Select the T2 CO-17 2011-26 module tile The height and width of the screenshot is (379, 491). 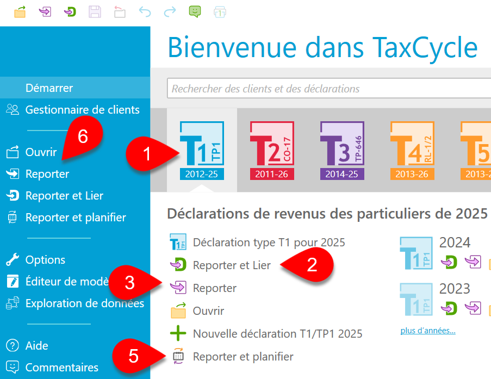pyautogui.click(x=272, y=150)
